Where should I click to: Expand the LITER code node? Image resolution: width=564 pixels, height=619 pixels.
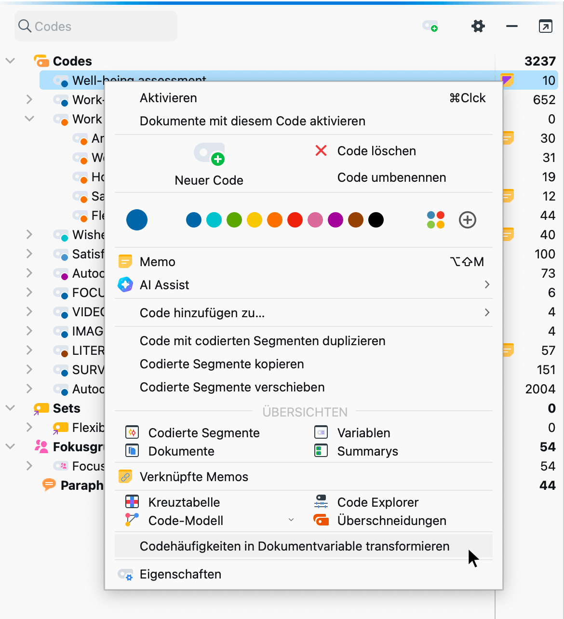pos(29,350)
